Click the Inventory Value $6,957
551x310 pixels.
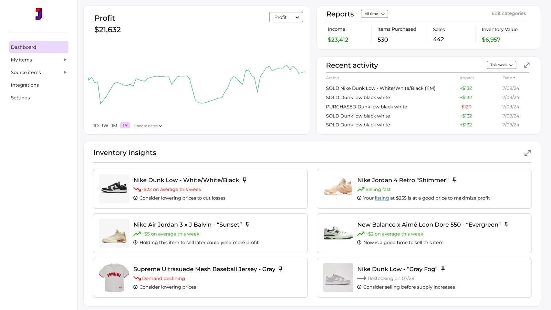(491, 40)
